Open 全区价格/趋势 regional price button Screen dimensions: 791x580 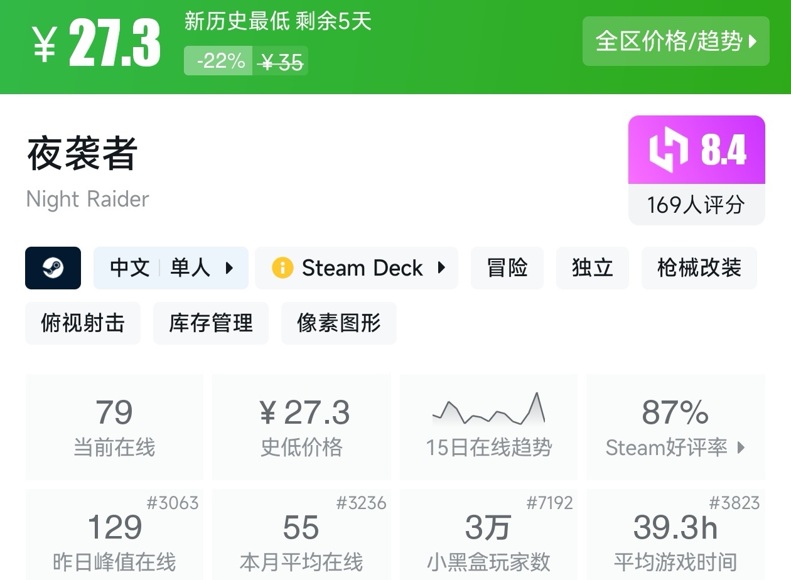tap(675, 41)
